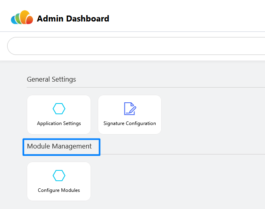Open the Signature Configuration label link
265x209 pixels.
130,123
